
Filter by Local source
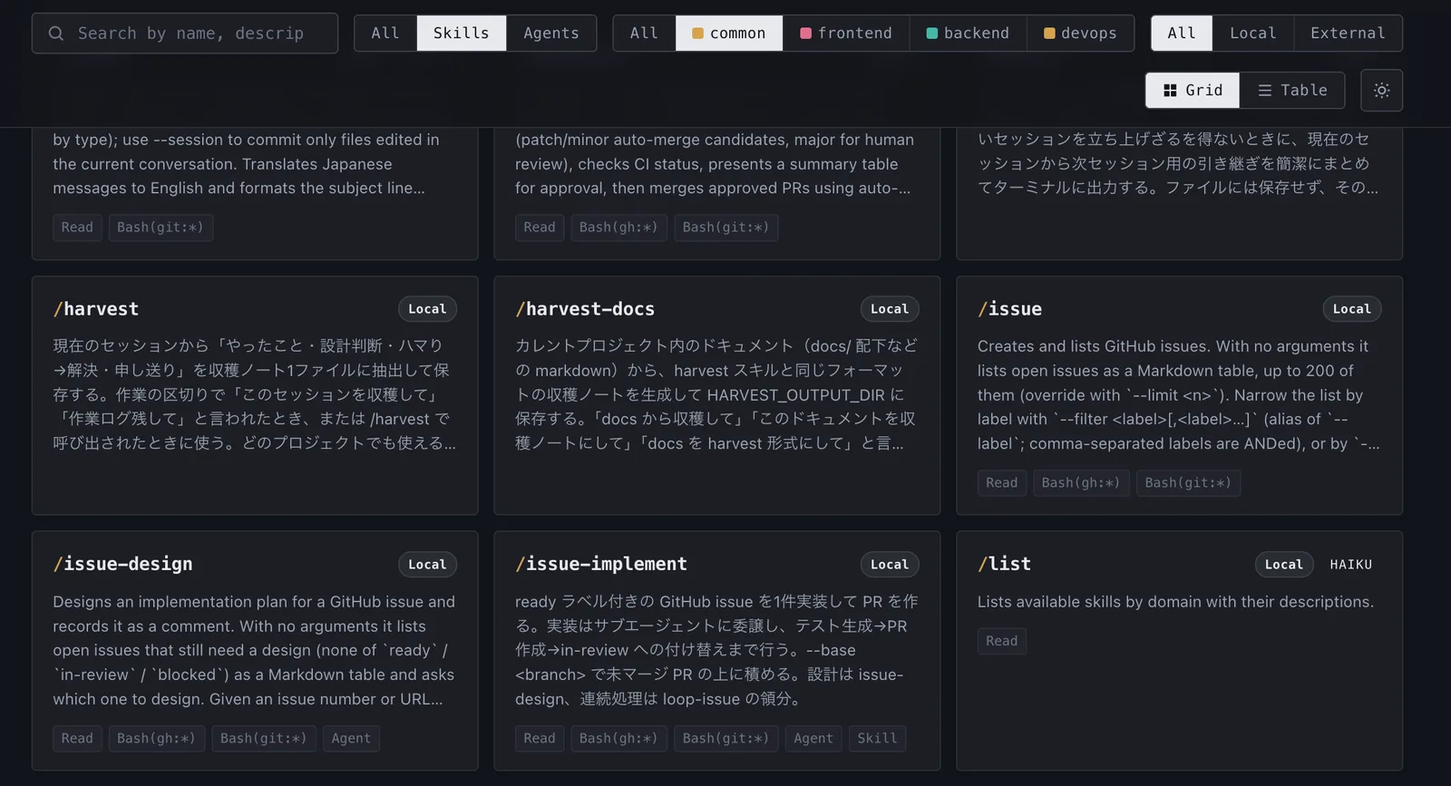1253,34
